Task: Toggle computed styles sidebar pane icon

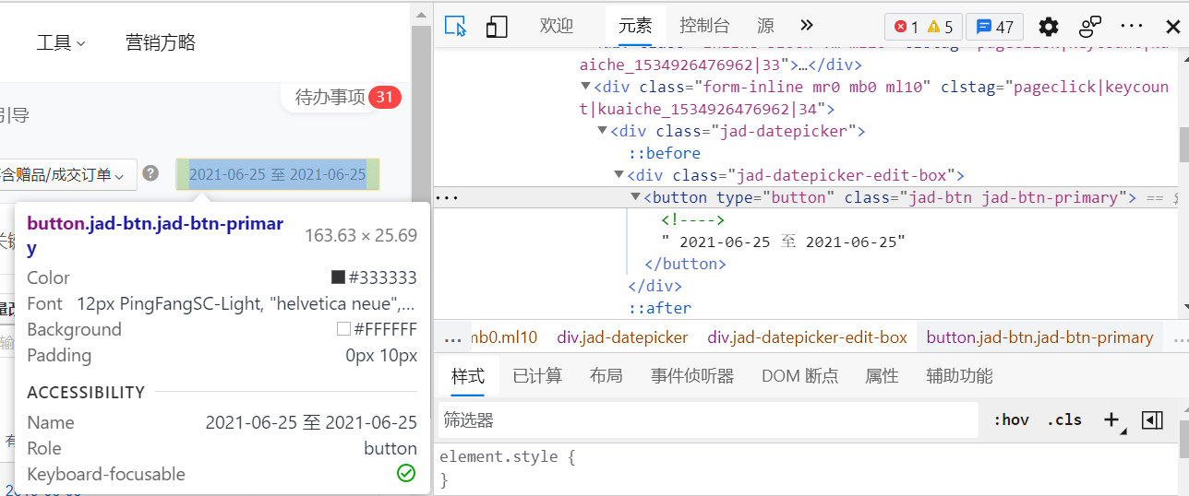Action: point(1152,419)
